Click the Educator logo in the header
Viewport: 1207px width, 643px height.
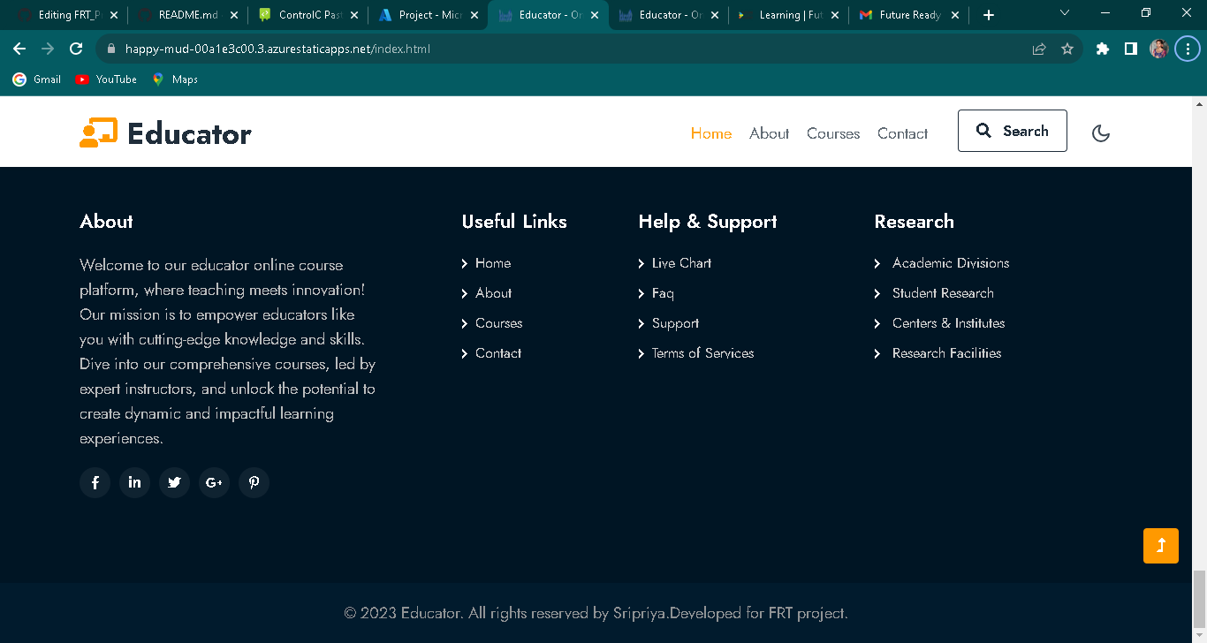pyautogui.click(x=164, y=132)
